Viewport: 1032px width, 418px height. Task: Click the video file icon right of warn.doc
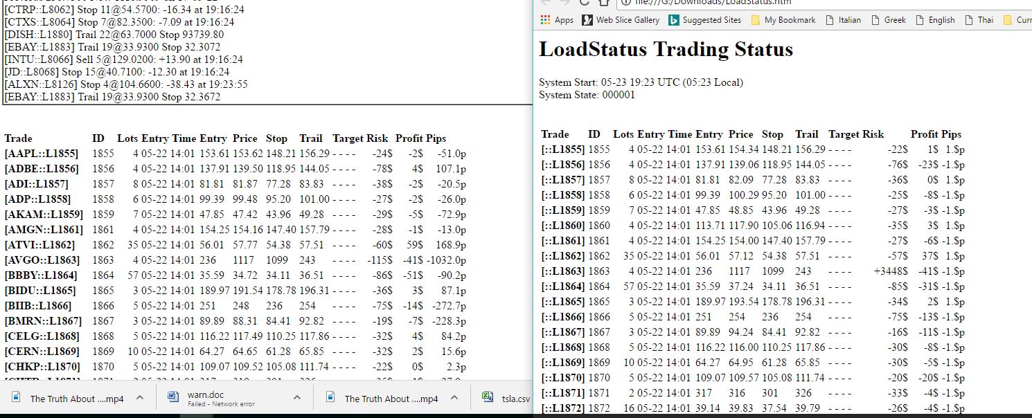[x=331, y=398]
